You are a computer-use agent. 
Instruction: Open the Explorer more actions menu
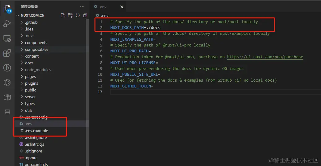82,7
